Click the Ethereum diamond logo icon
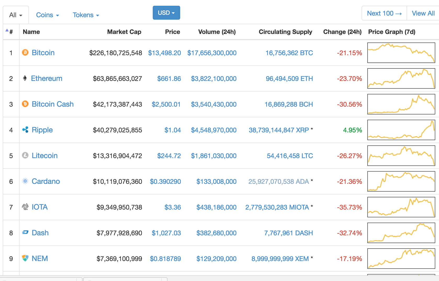Screen dimensions: 439x281 pyautogui.click(x=25, y=78)
